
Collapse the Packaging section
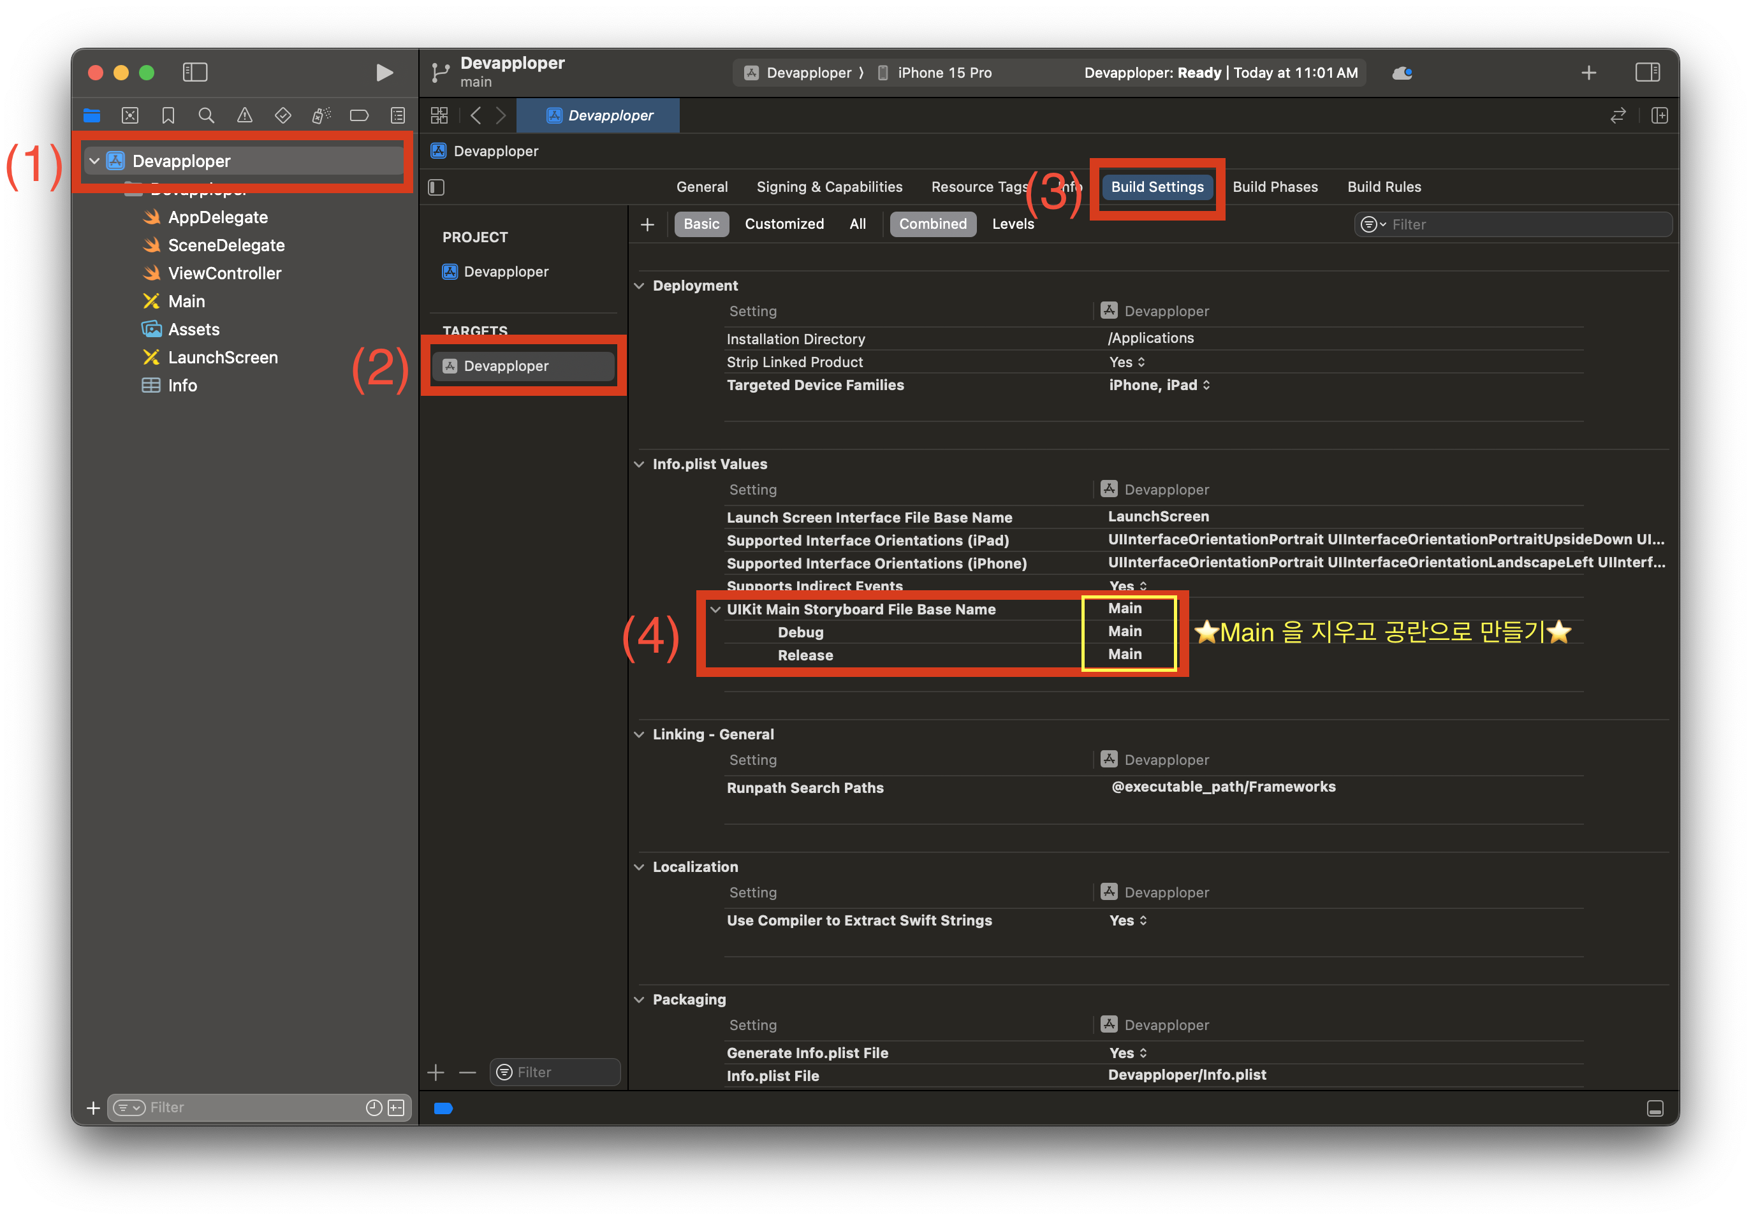click(639, 999)
